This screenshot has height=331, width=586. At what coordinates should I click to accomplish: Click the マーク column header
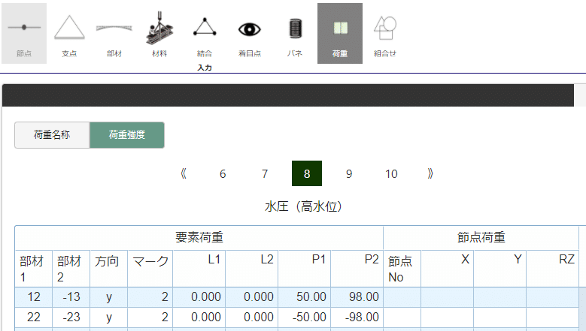(x=150, y=269)
